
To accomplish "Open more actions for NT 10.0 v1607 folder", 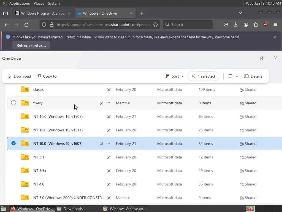I will point(108,143).
